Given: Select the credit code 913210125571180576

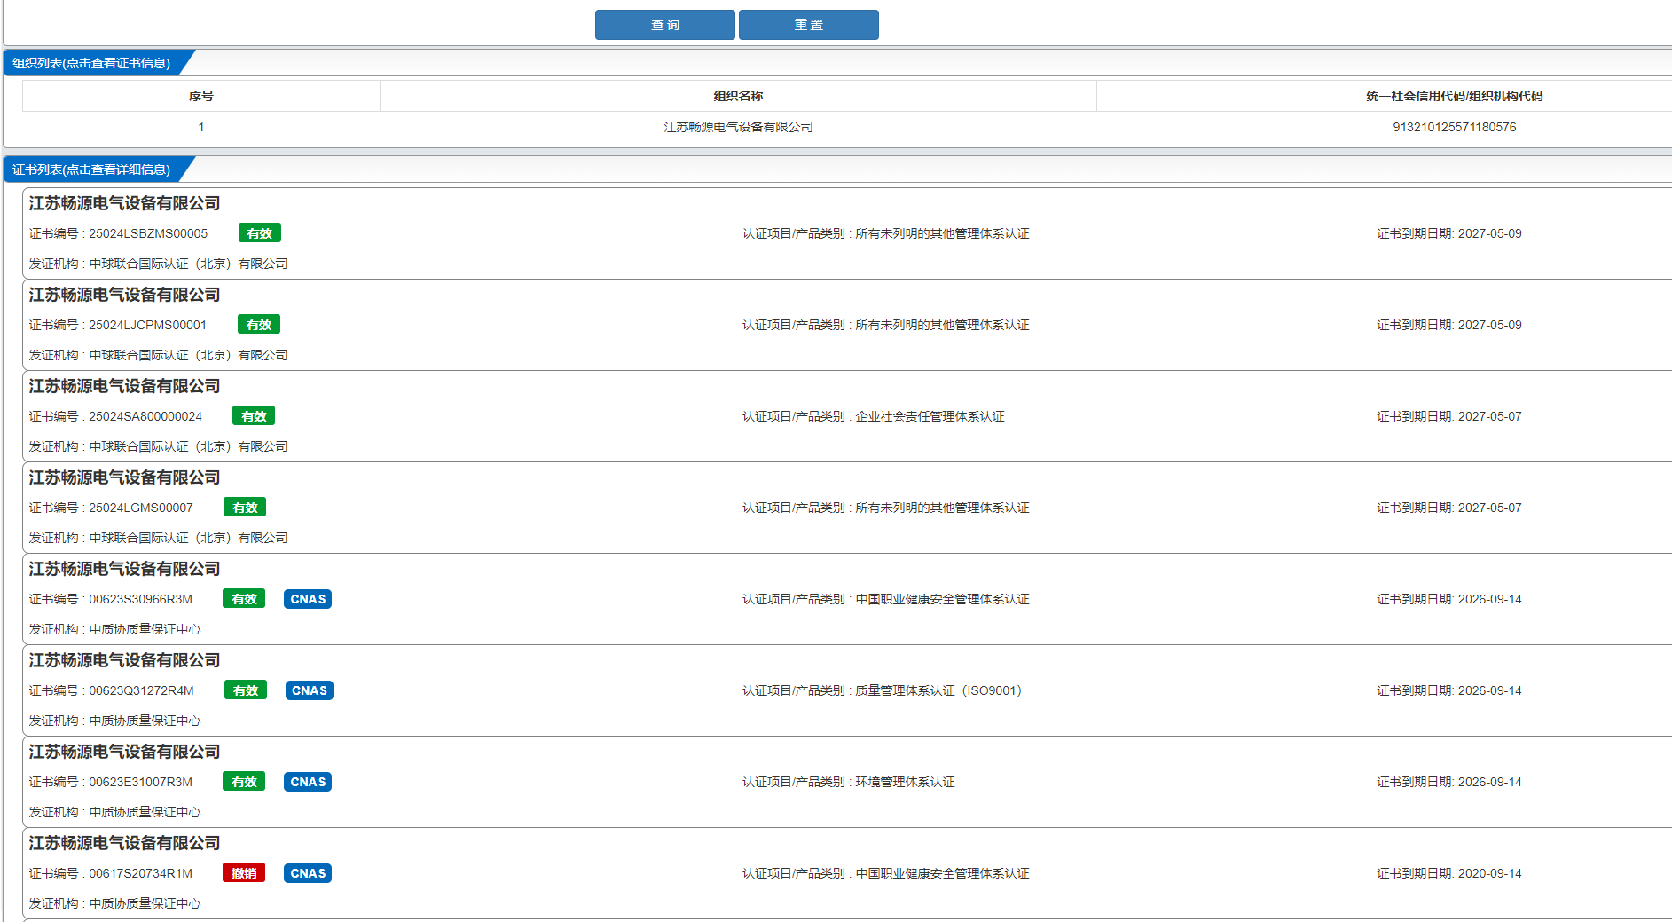Looking at the screenshot, I should tap(1454, 127).
